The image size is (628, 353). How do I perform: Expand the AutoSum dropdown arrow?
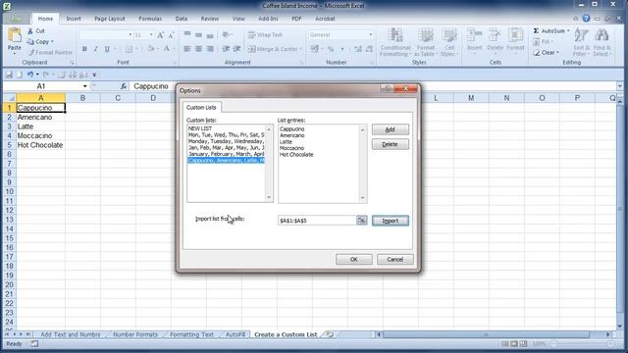tap(568, 30)
